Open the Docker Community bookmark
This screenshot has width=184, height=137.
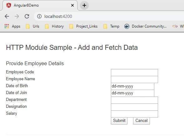click(x=145, y=26)
